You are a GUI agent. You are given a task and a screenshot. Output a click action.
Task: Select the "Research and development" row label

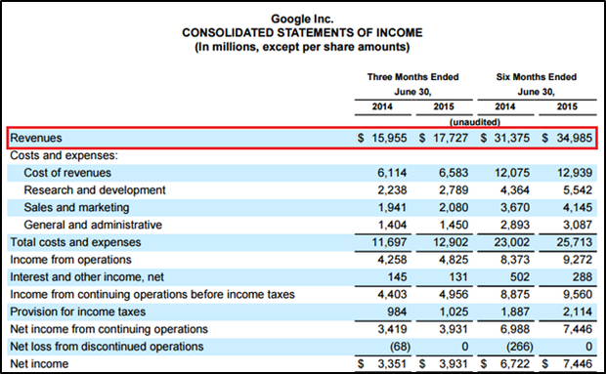pyautogui.click(x=95, y=189)
